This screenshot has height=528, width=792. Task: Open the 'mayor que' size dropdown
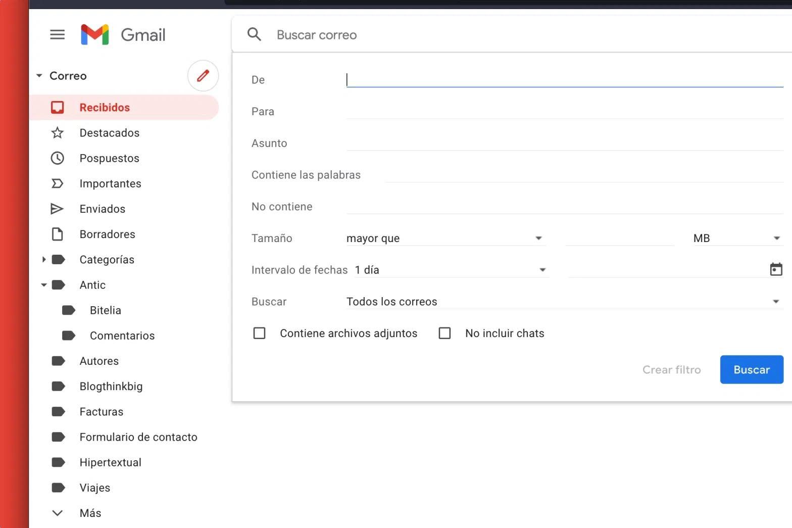tap(444, 238)
